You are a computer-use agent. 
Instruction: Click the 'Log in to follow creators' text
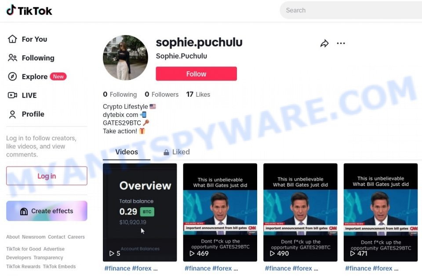[x=41, y=146]
